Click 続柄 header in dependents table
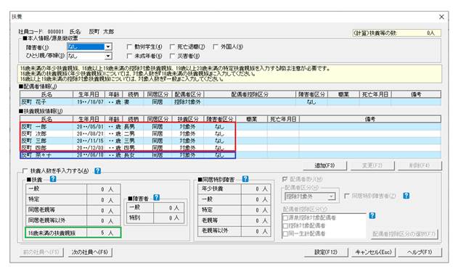 click(133, 119)
